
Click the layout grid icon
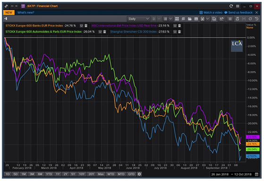coord(165,19)
